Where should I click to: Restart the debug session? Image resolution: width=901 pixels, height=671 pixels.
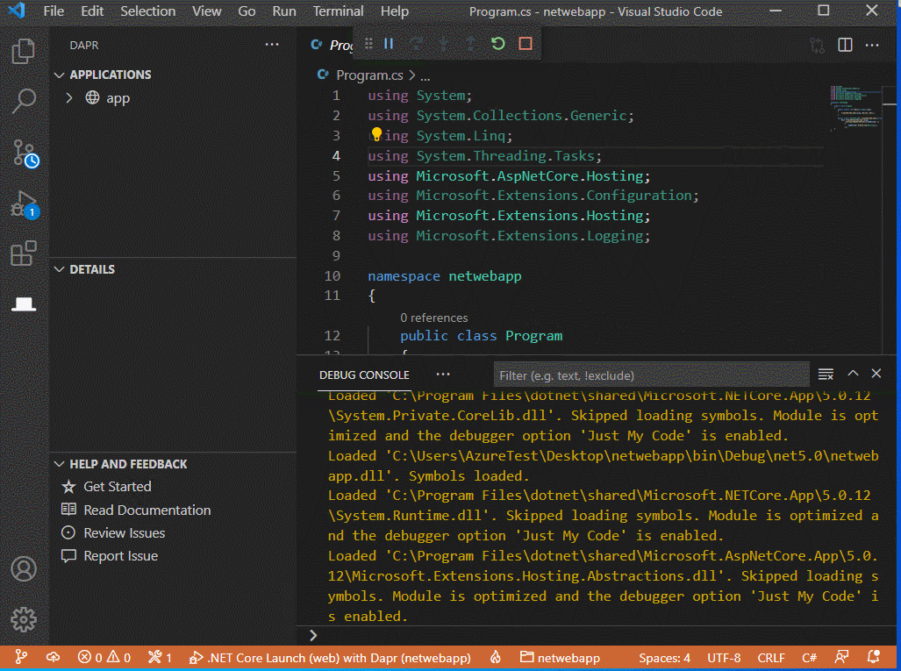[497, 44]
